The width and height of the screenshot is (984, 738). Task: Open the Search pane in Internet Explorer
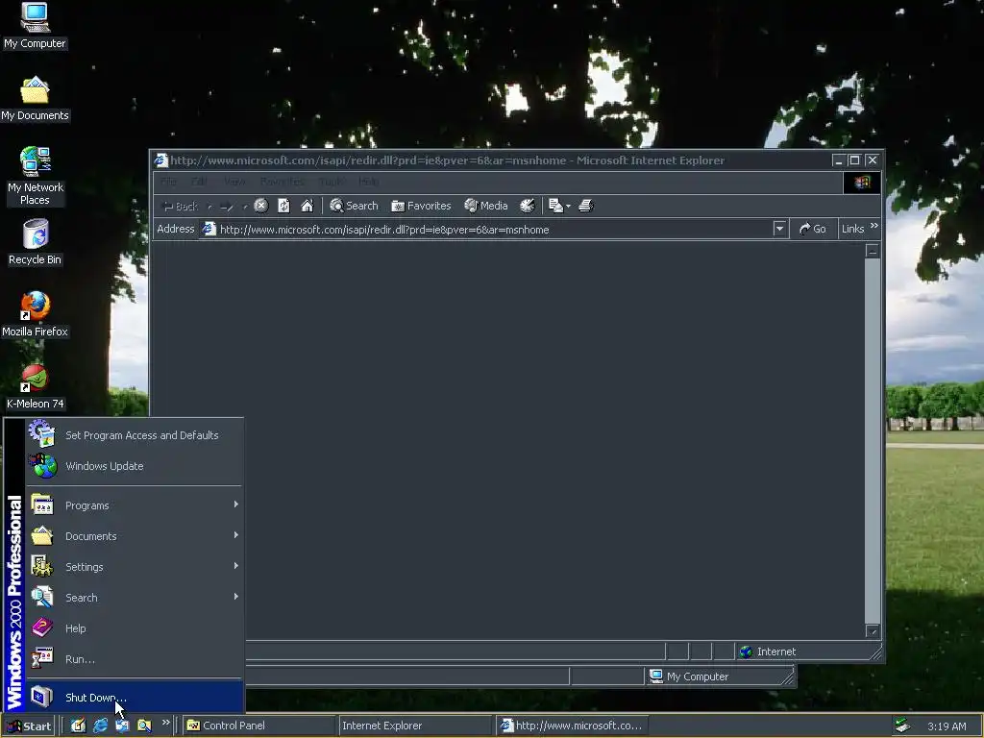(x=354, y=206)
